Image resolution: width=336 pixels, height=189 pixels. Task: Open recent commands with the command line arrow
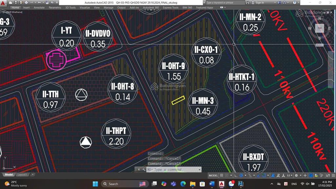click(199, 170)
